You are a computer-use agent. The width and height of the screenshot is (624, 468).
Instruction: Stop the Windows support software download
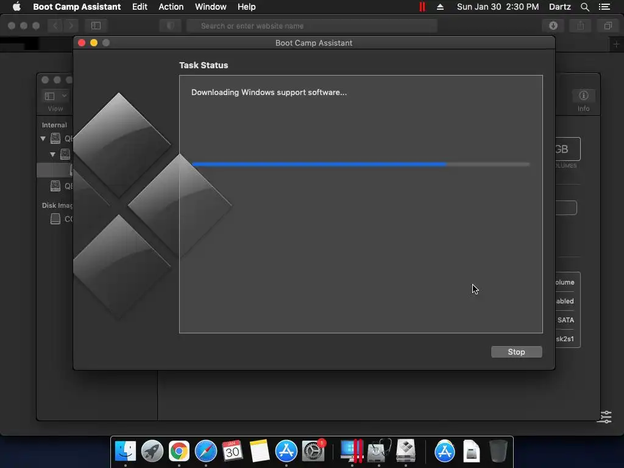(516, 352)
